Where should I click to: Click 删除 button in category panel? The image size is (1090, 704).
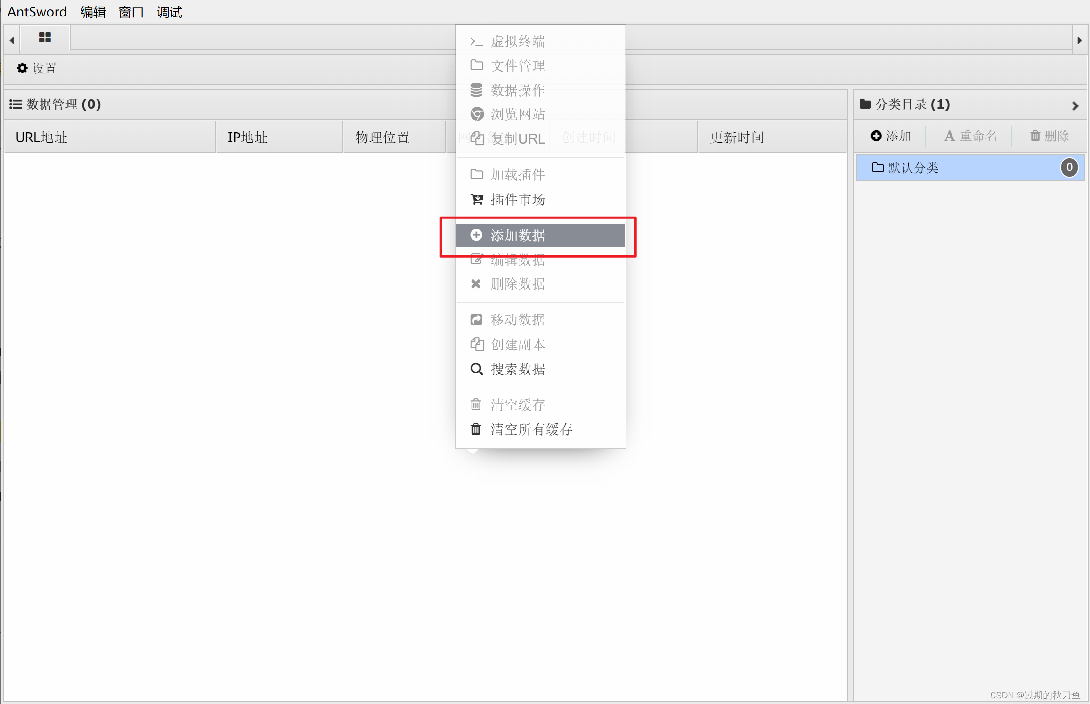point(1049,136)
